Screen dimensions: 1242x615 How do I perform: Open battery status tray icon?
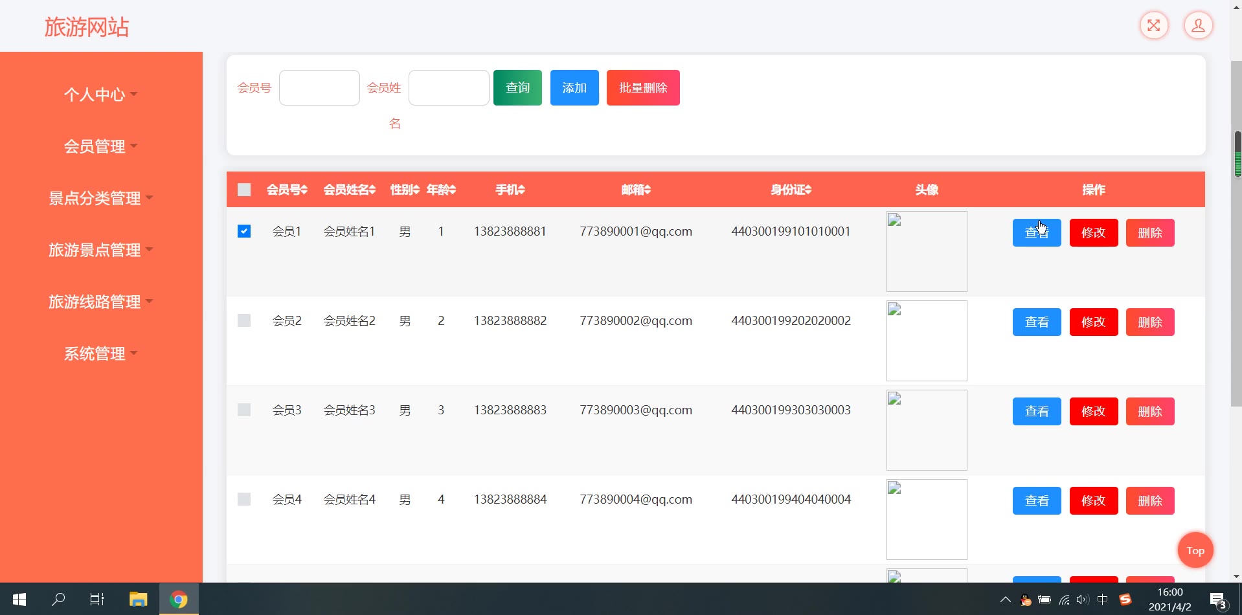[1044, 599]
